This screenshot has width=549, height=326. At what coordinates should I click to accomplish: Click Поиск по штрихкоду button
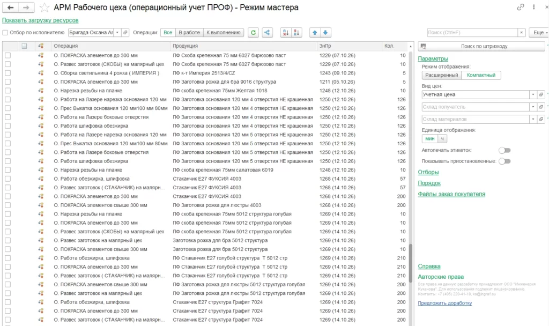[x=481, y=46]
